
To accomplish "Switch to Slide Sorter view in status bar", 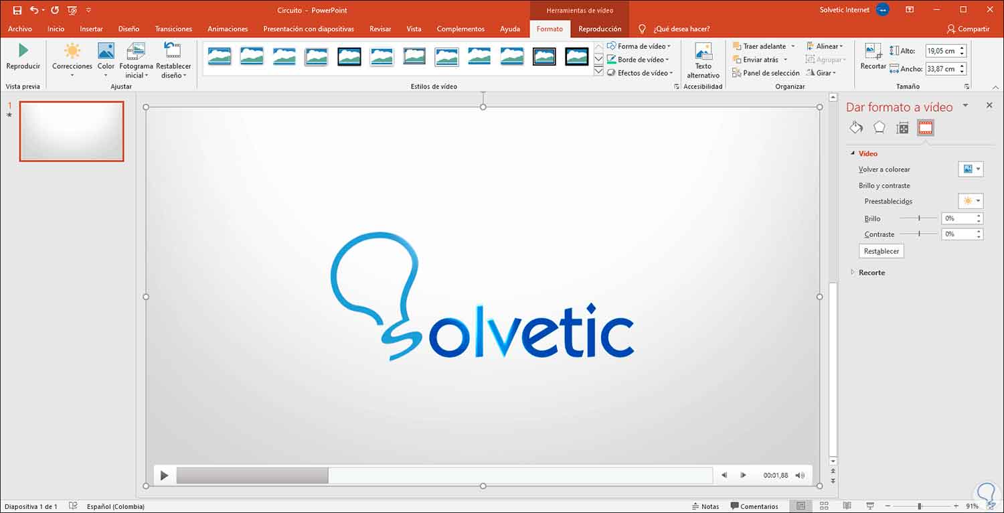I will click(824, 506).
